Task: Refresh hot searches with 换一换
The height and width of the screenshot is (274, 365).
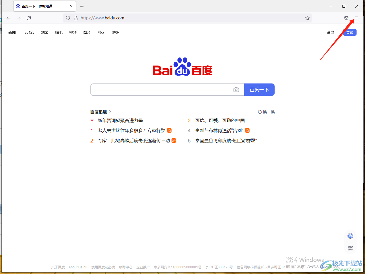Action: click(x=266, y=112)
